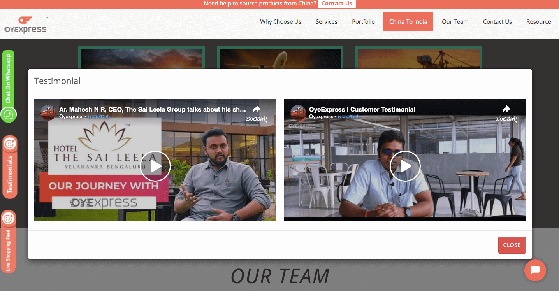Go to Services menu item
This screenshot has height=291, width=559.
pos(326,22)
